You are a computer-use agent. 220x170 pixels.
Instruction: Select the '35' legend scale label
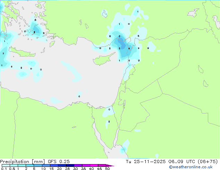(x=83, y=169)
